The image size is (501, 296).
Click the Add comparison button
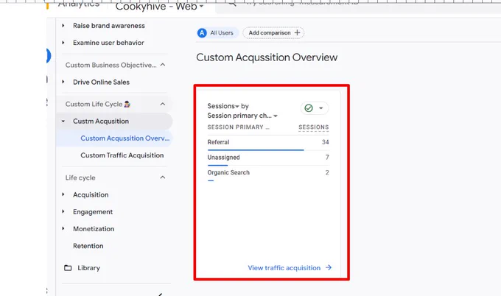point(273,33)
